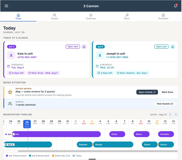Viewport: 182px width, 160px height.
Task: Click View Guests (1) button
Action: (x=165, y=104)
